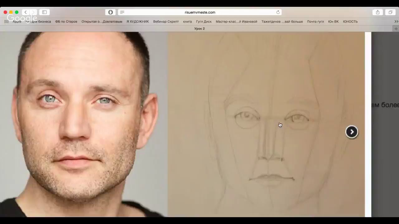Toggle the Safari sidebar
This screenshot has width=399, height=224.
44,12
